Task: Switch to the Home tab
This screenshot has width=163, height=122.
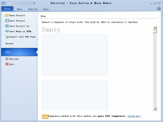Action: pyautogui.click(x=20, y=9)
